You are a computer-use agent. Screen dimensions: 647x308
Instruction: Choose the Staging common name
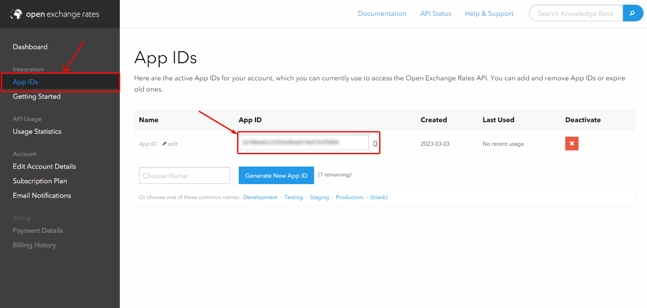[x=319, y=197]
